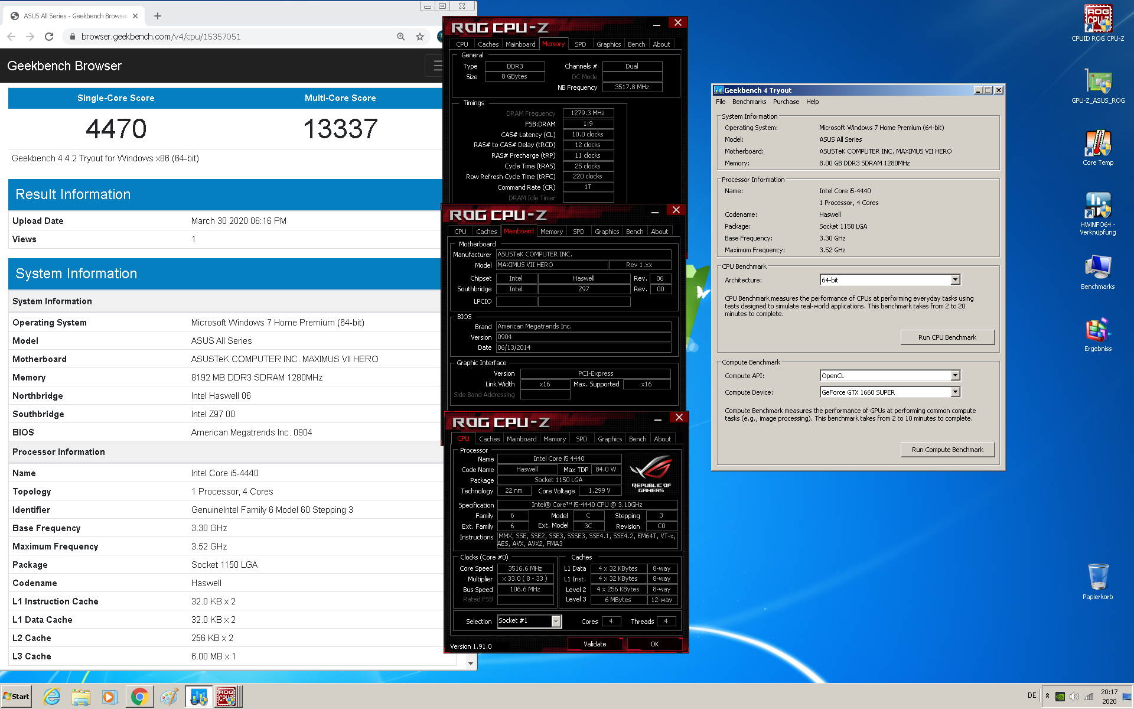Switch to Graphics tab in top CPU-Z window
Screen dimensions: 1134x709
(x=608, y=44)
